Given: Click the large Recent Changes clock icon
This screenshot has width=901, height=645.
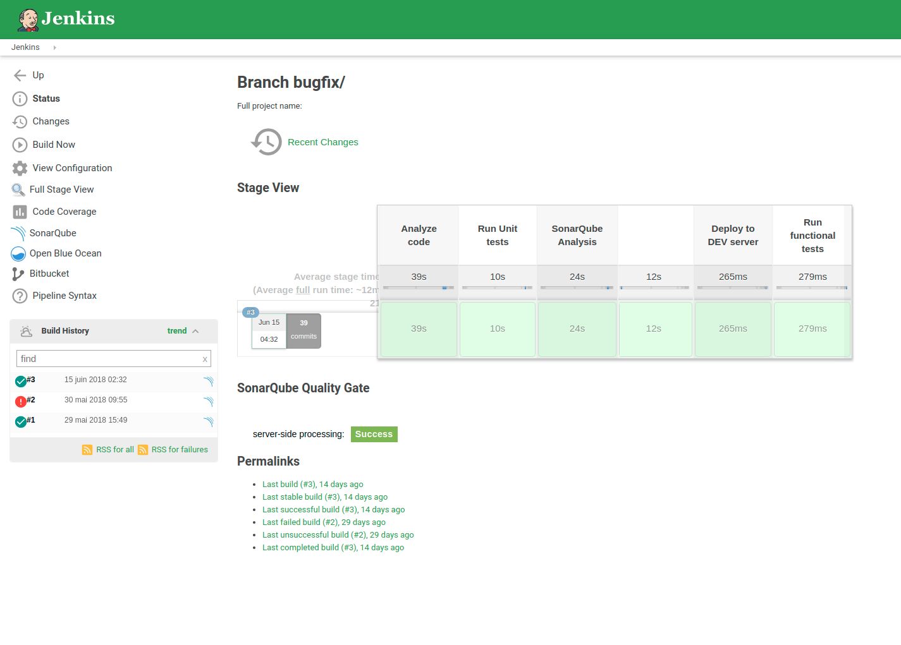Looking at the screenshot, I should pos(266,142).
